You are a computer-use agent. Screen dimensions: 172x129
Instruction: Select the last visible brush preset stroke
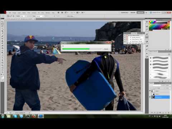tap(160, 77)
